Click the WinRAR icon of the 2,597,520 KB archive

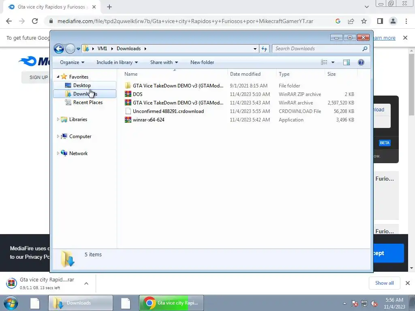click(128, 102)
